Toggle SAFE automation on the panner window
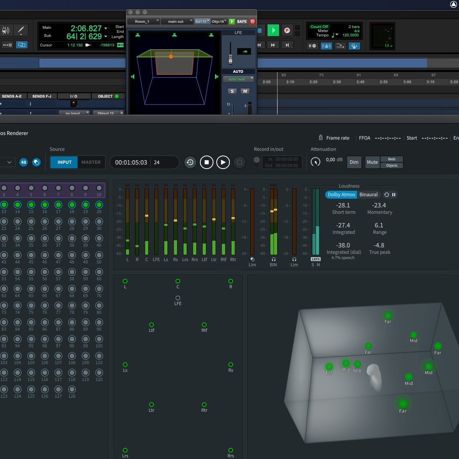Image resolution: width=459 pixels, height=459 pixels. click(242, 21)
